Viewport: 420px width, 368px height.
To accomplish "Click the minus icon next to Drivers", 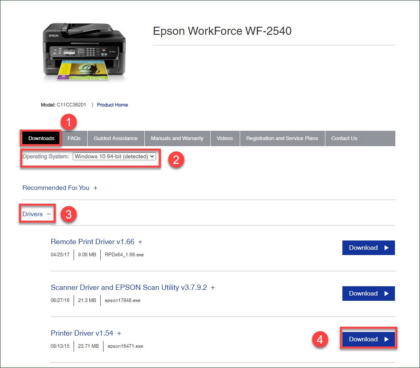I will pyautogui.click(x=49, y=214).
